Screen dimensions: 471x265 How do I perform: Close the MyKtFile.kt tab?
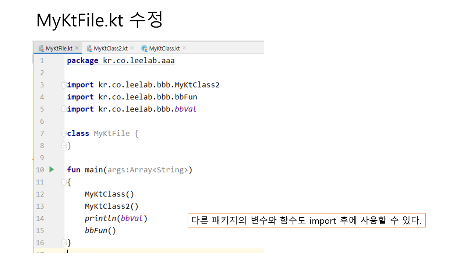point(77,48)
